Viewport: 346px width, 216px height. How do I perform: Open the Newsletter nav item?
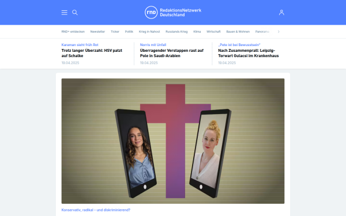click(x=97, y=32)
